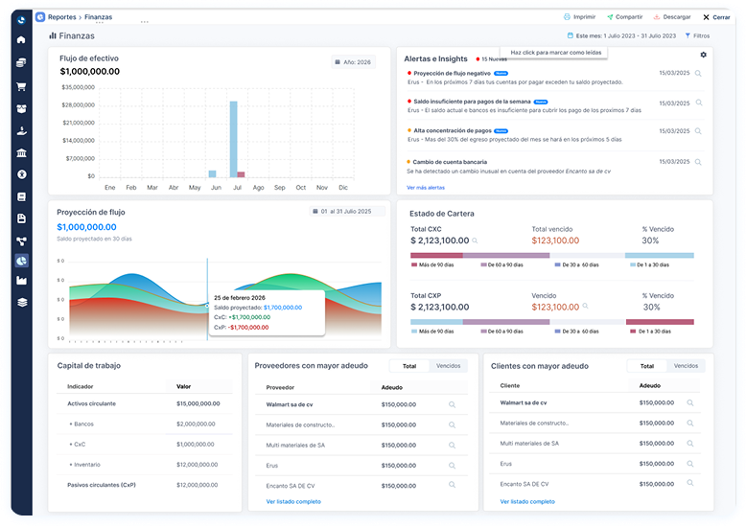Click magnifier next to Proyección de flujo negativo

699,74
